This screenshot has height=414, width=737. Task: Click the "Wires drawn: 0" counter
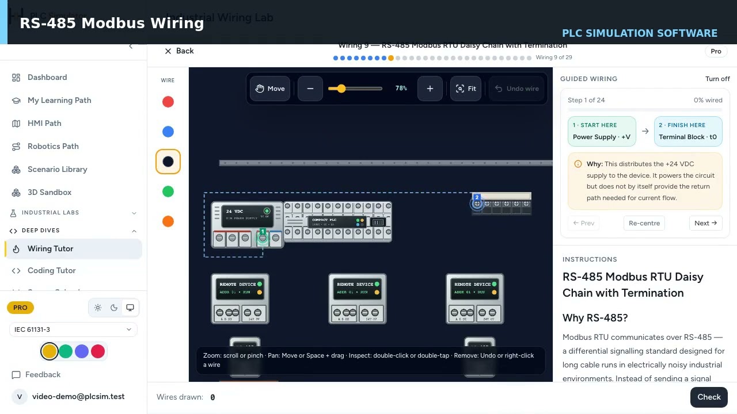(186, 397)
